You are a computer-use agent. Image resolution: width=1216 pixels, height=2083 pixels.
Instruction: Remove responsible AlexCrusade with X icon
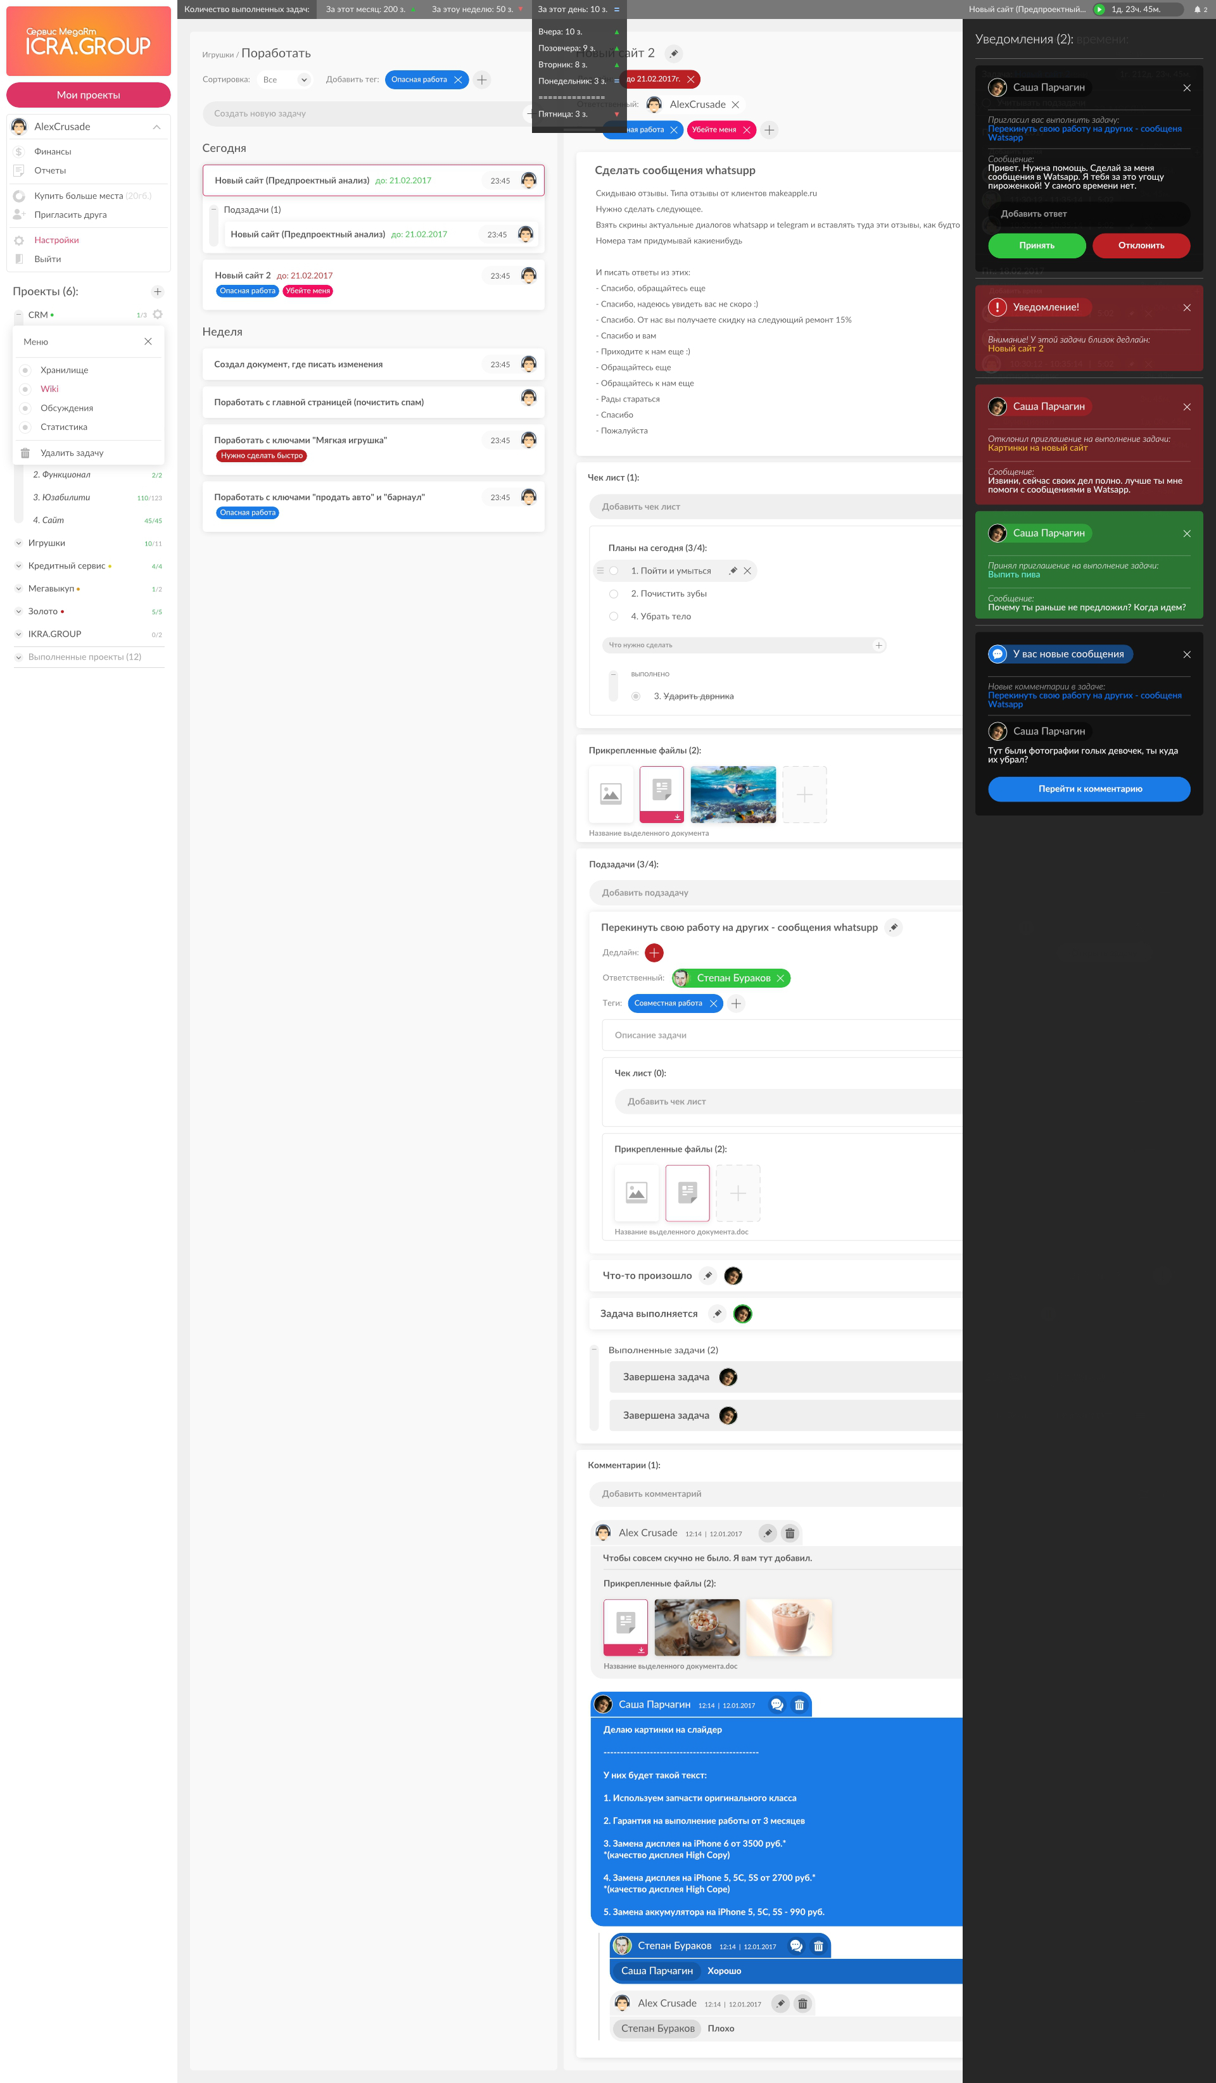tap(735, 104)
